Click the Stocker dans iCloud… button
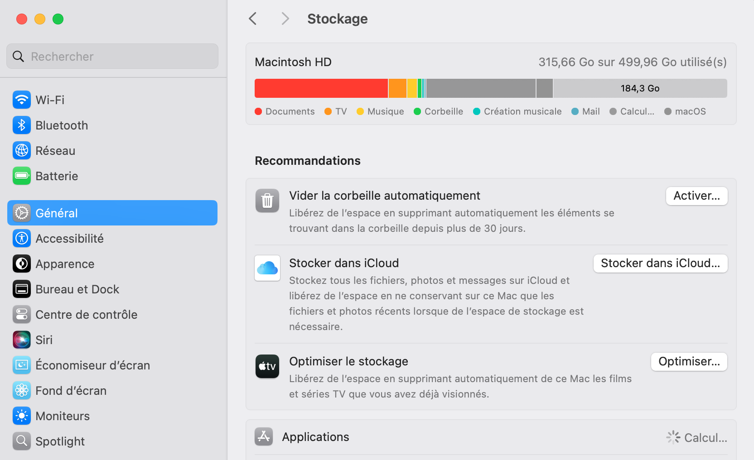 point(661,264)
